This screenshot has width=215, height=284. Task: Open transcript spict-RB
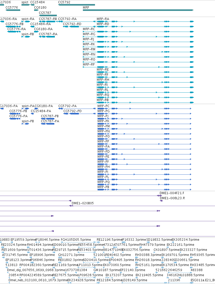point(28,34)
